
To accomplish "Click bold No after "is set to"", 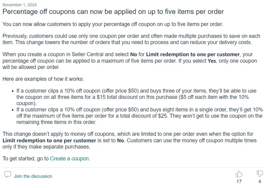I will [120, 140].
